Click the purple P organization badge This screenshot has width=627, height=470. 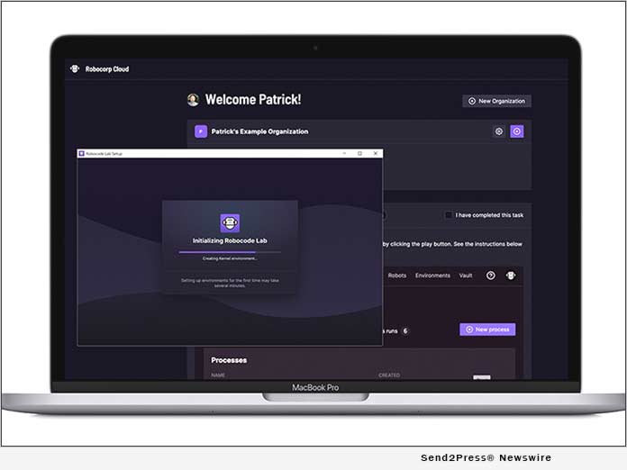coord(201,131)
